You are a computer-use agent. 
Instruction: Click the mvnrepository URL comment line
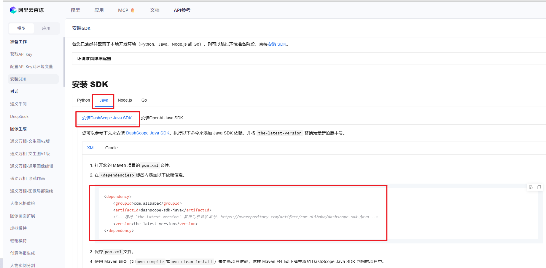[246, 217]
